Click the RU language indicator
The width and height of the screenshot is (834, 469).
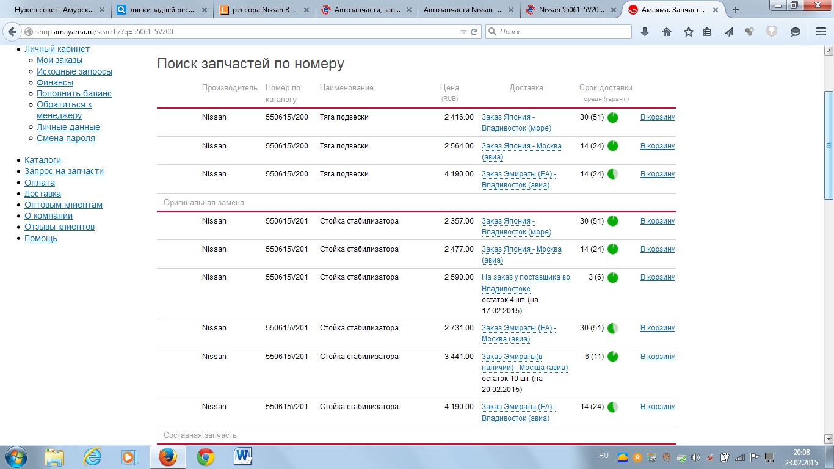click(604, 456)
